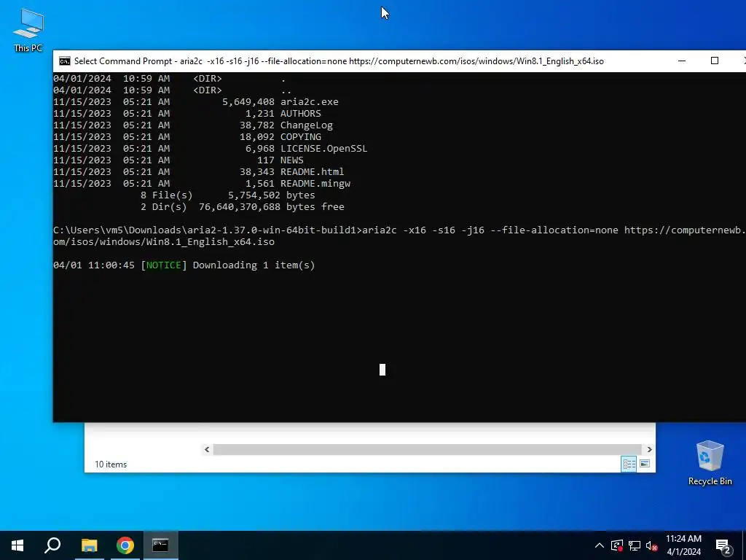746x560 pixels.
Task: Click the Command Prompt title bar icon
Action: [x=65, y=61]
